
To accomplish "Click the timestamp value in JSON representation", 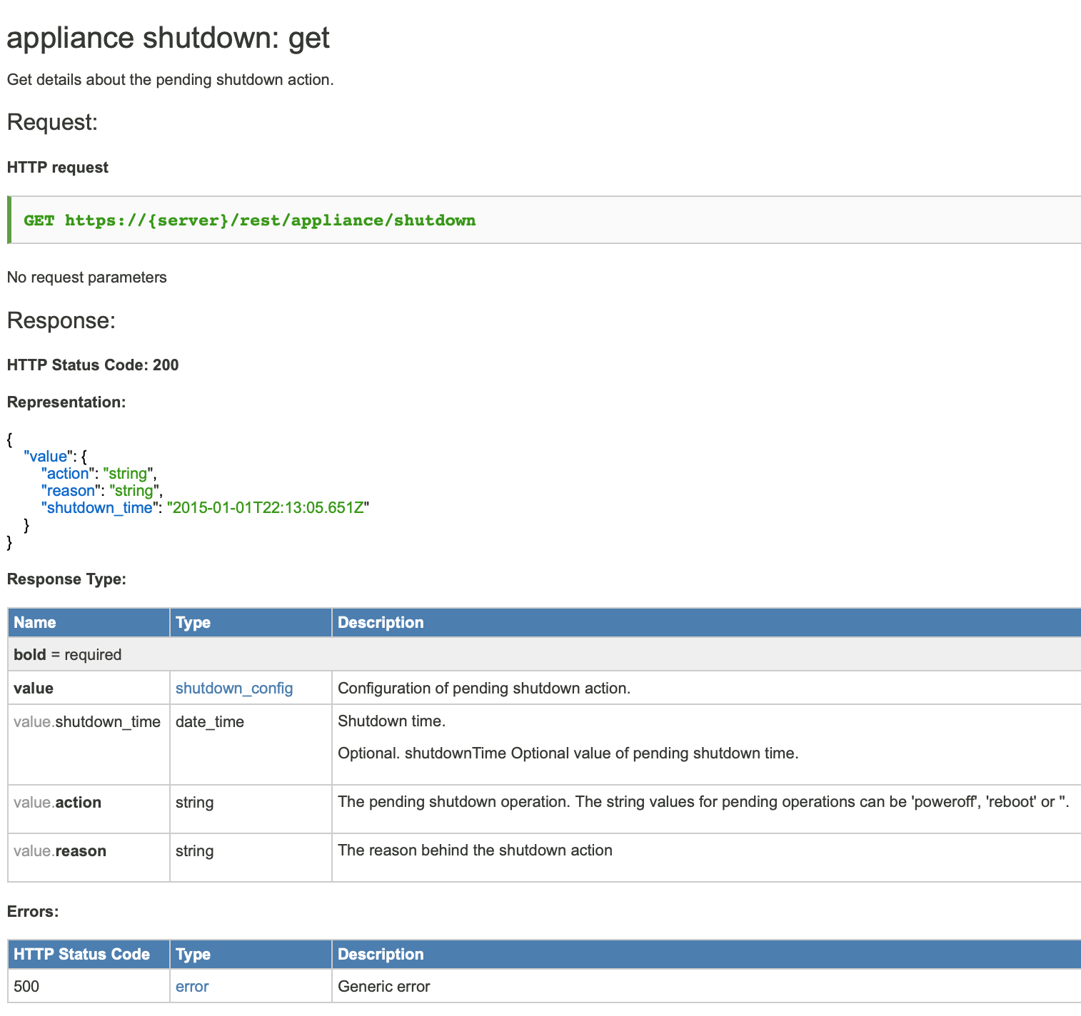I will [x=268, y=508].
